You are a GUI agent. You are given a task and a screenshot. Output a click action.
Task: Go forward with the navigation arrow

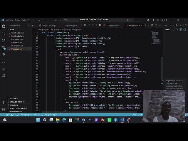[60, 20]
